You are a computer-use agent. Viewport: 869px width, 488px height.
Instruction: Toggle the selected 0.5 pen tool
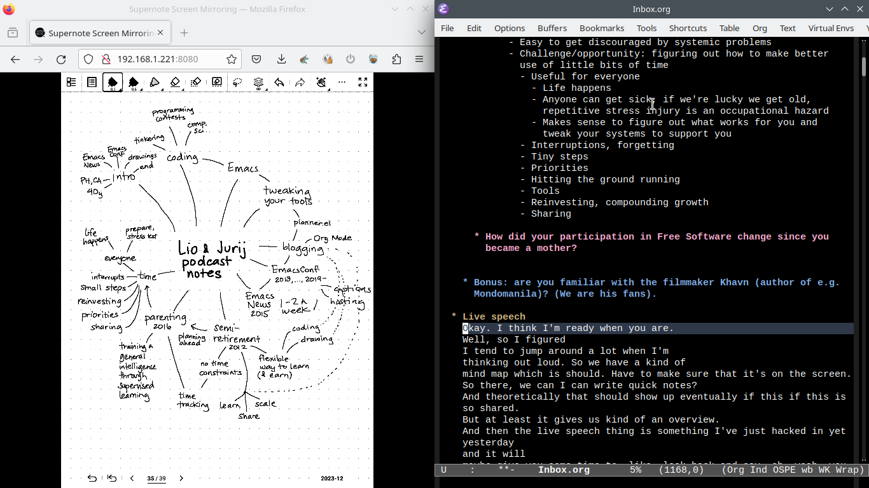(113, 82)
